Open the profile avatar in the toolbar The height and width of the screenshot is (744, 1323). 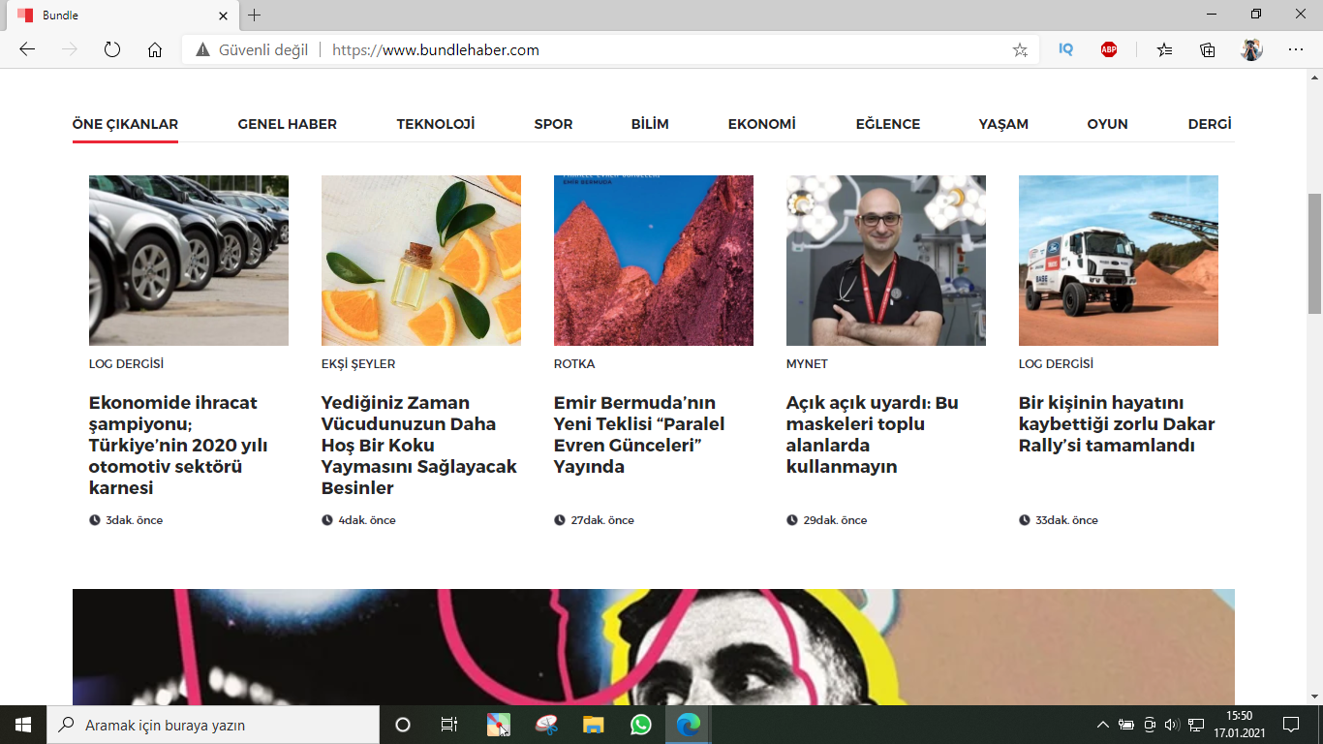pyautogui.click(x=1251, y=49)
